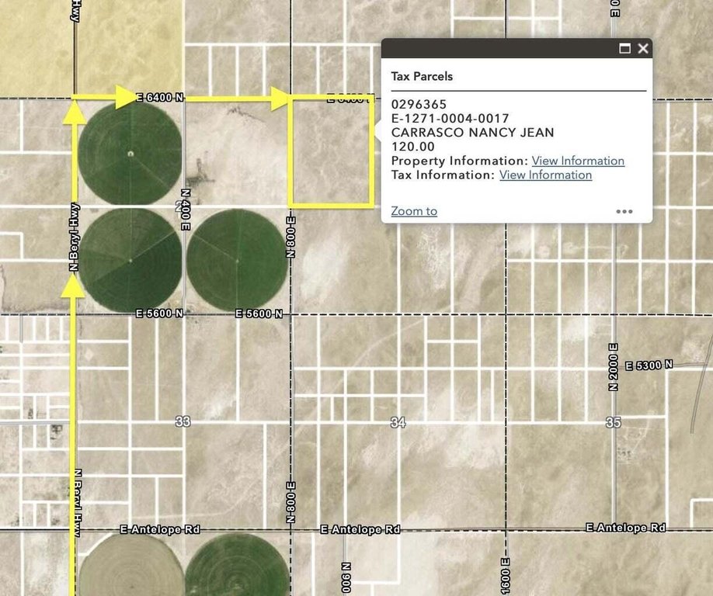This screenshot has width=713, height=596.
Task: Open the popup's three-dot options menu
Action: (624, 211)
